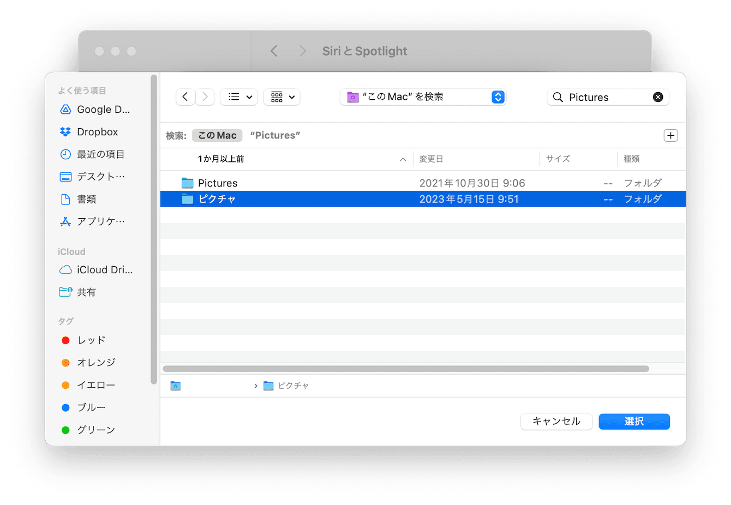Open 書類 sidebar folder

78,199
